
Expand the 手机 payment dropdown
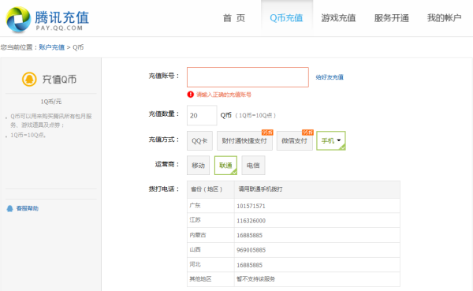pos(331,140)
